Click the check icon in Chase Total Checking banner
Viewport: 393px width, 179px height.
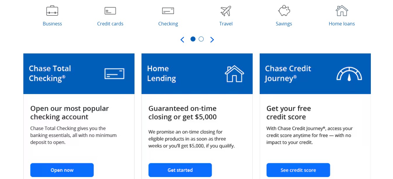114,74
